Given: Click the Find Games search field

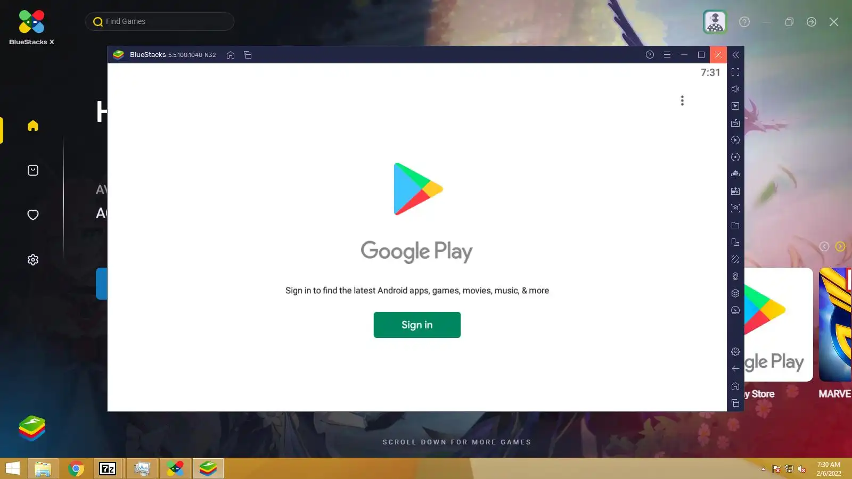Looking at the screenshot, I should [160, 21].
